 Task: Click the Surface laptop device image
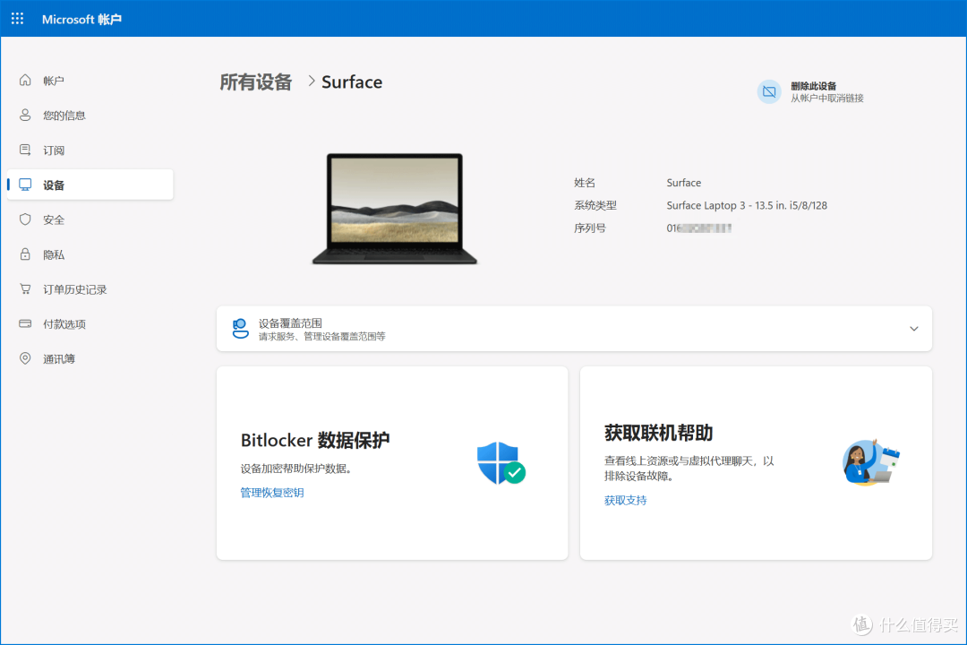click(x=395, y=209)
